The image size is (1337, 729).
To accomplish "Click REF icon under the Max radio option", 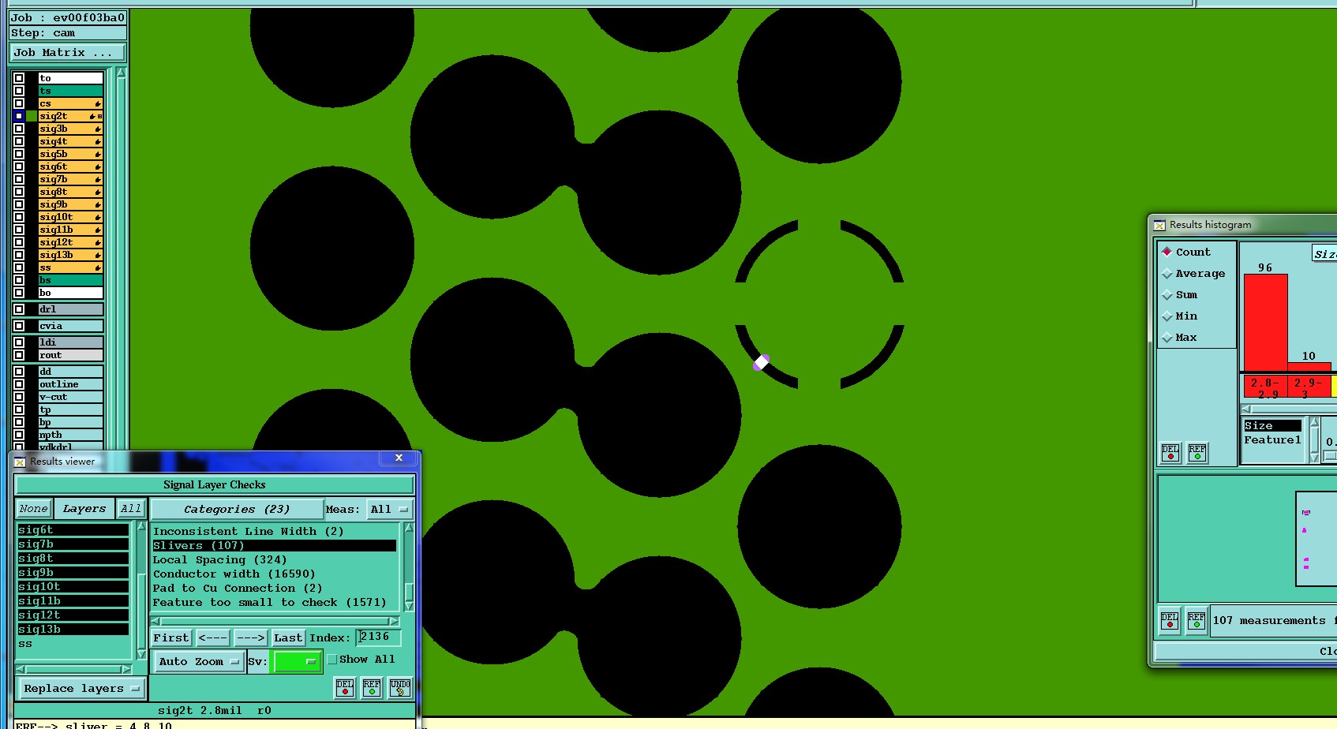I will click(1197, 453).
